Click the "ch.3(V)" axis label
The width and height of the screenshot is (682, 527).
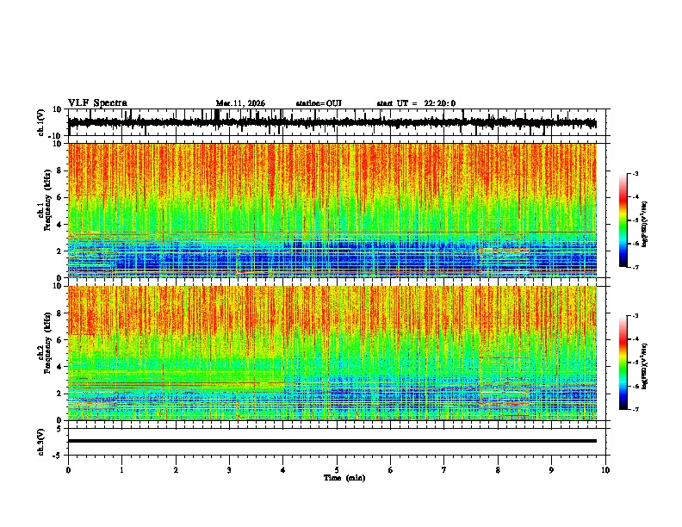click(x=41, y=442)
